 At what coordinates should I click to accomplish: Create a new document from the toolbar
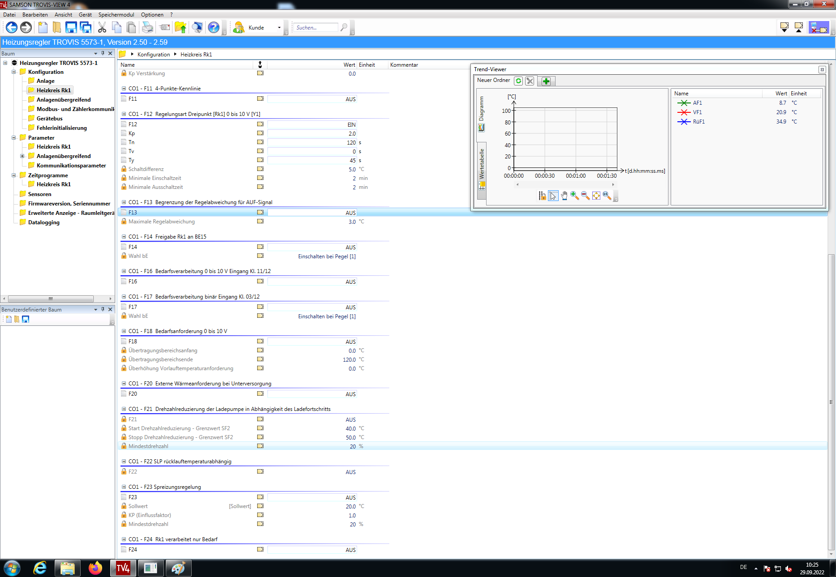(43, 28)
